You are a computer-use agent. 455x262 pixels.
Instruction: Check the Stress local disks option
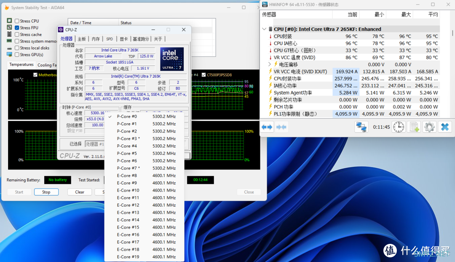[x=17, y=48]
